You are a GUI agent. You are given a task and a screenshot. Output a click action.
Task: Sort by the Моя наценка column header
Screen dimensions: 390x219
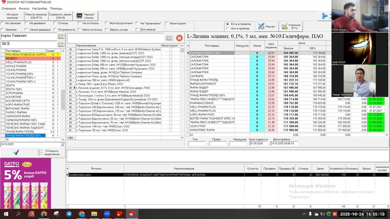click(x=271, y=46)
